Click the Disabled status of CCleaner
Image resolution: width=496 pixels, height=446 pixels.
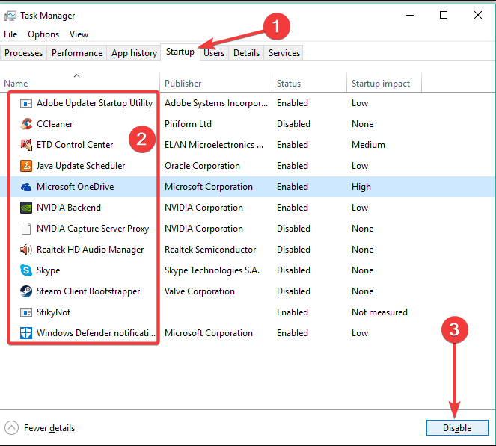click(293, 124)
